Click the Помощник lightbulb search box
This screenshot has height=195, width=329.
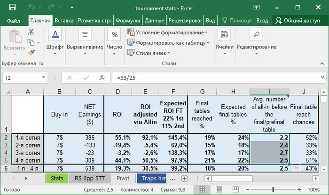pos(237,21)
